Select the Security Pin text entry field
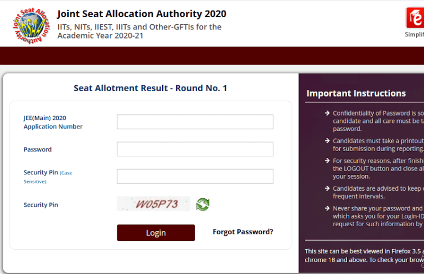Image resolution: width=424 pixels, height=274 pixels. click(195, 176)
